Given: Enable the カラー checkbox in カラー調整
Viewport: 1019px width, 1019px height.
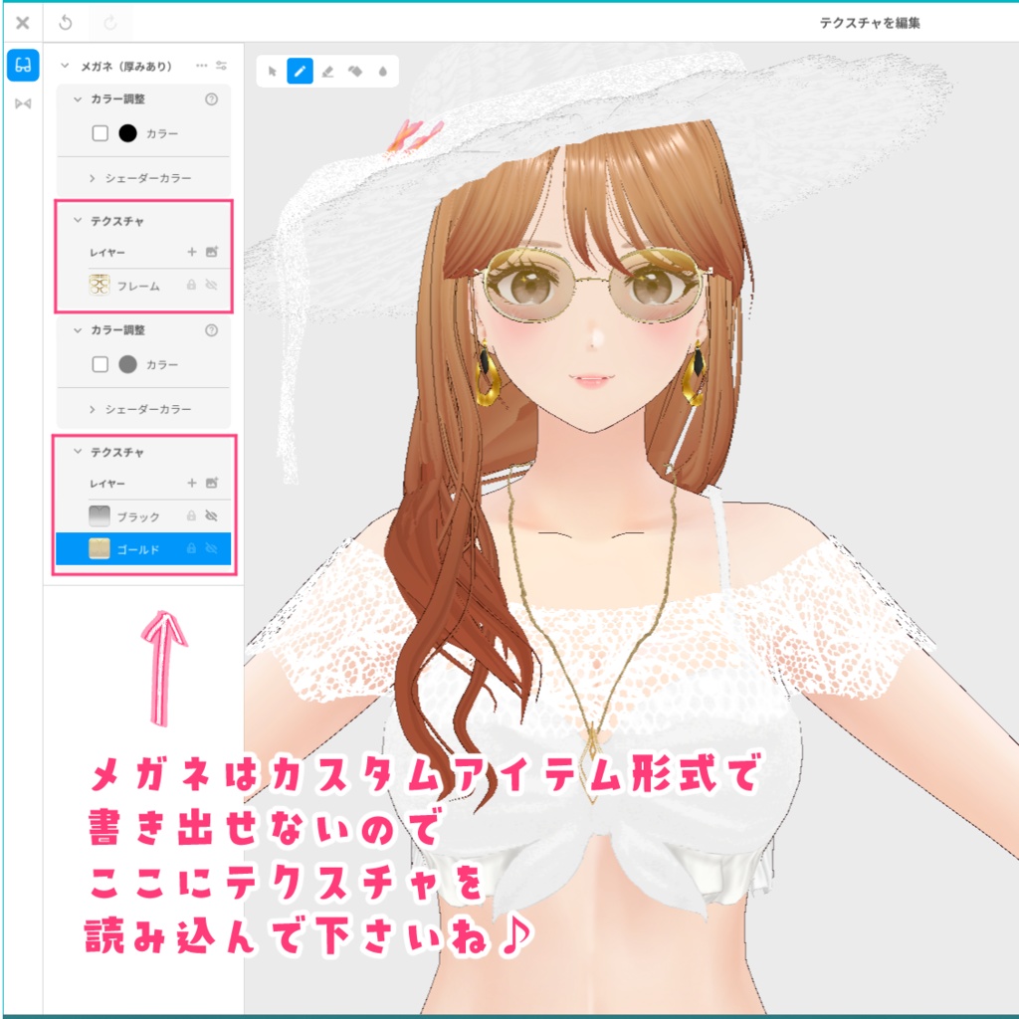Looking at the screenshot, I should click(x=101, y=131).
